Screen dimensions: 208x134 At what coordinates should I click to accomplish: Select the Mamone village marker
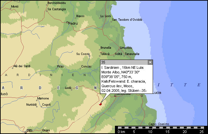[x=36, y=98]
